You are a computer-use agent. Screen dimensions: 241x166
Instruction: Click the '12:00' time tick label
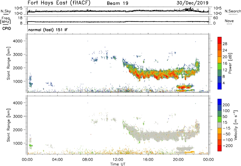(x=118, y=160)
